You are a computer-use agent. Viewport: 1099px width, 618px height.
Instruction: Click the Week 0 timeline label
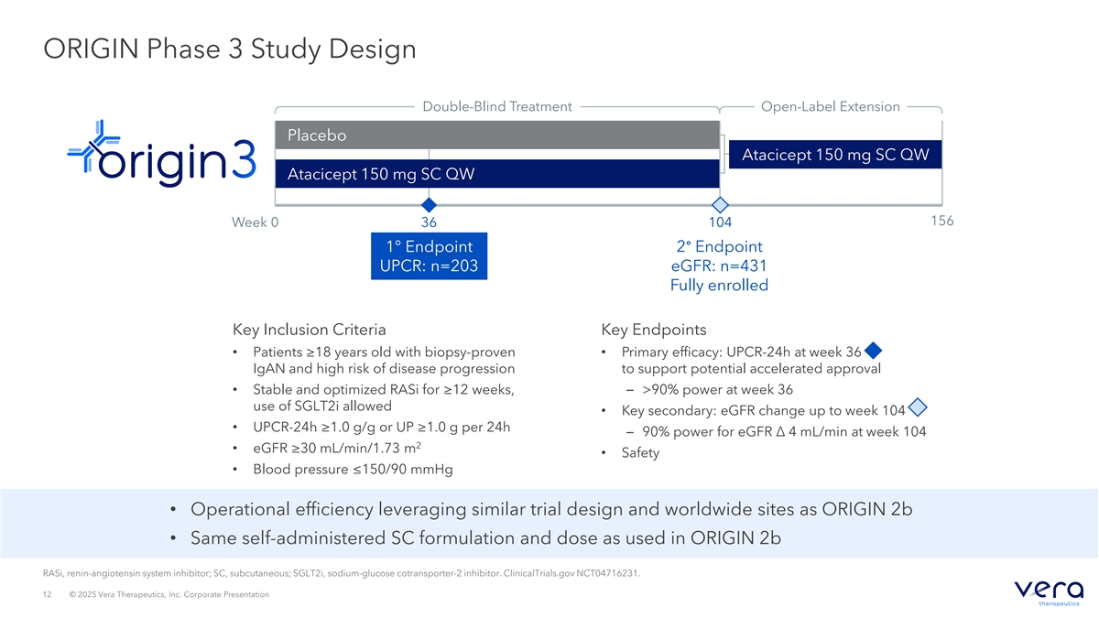click(255, 222)
